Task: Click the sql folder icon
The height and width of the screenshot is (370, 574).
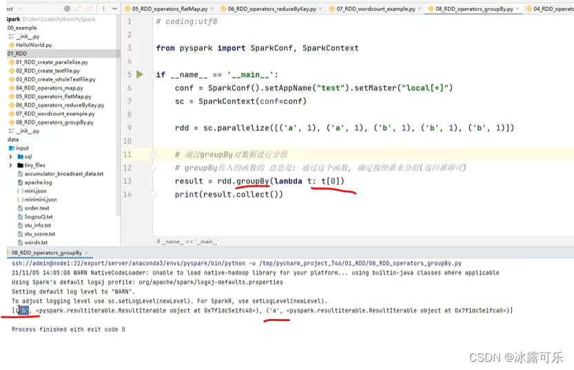Action: click(x=21, y=156)
